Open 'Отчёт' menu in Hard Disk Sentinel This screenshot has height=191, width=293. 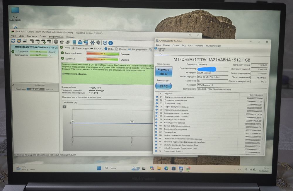pos(42,36)
